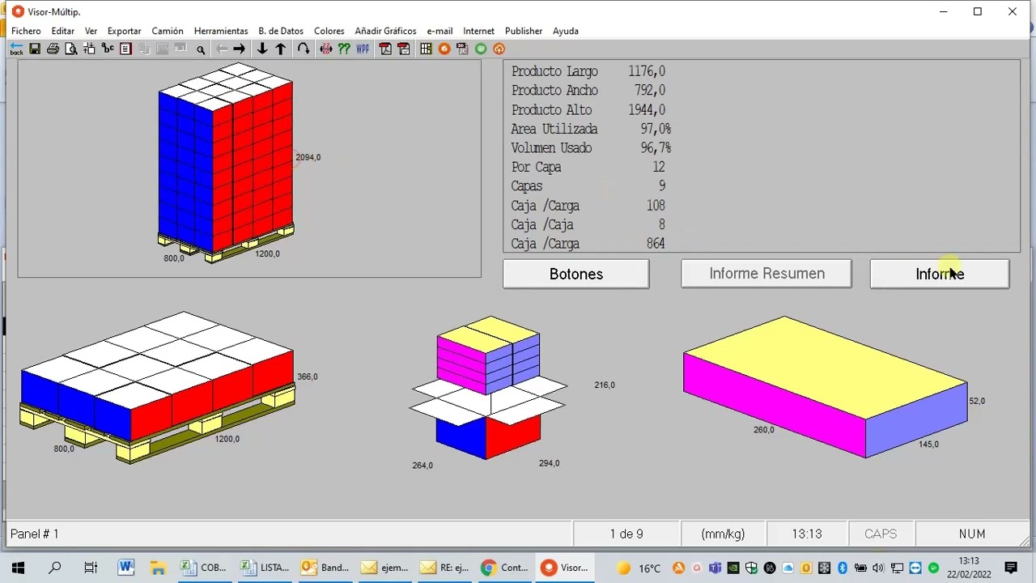Open the Herramientas menu
This screenshot has width=1036, height=583.
[221, 31]
